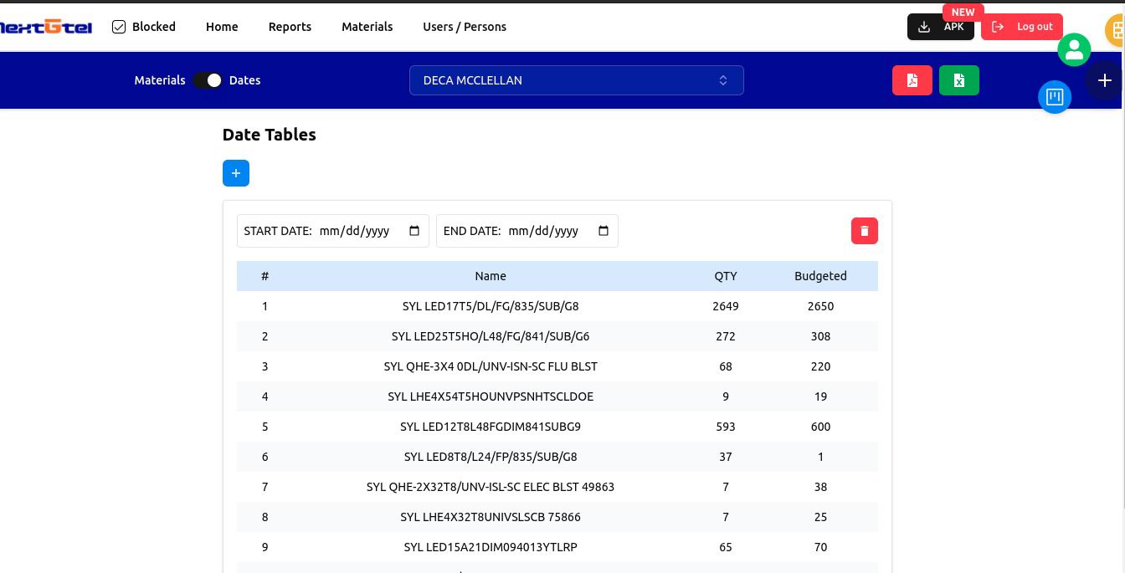Click the NextGtel logo

[46, 27]
